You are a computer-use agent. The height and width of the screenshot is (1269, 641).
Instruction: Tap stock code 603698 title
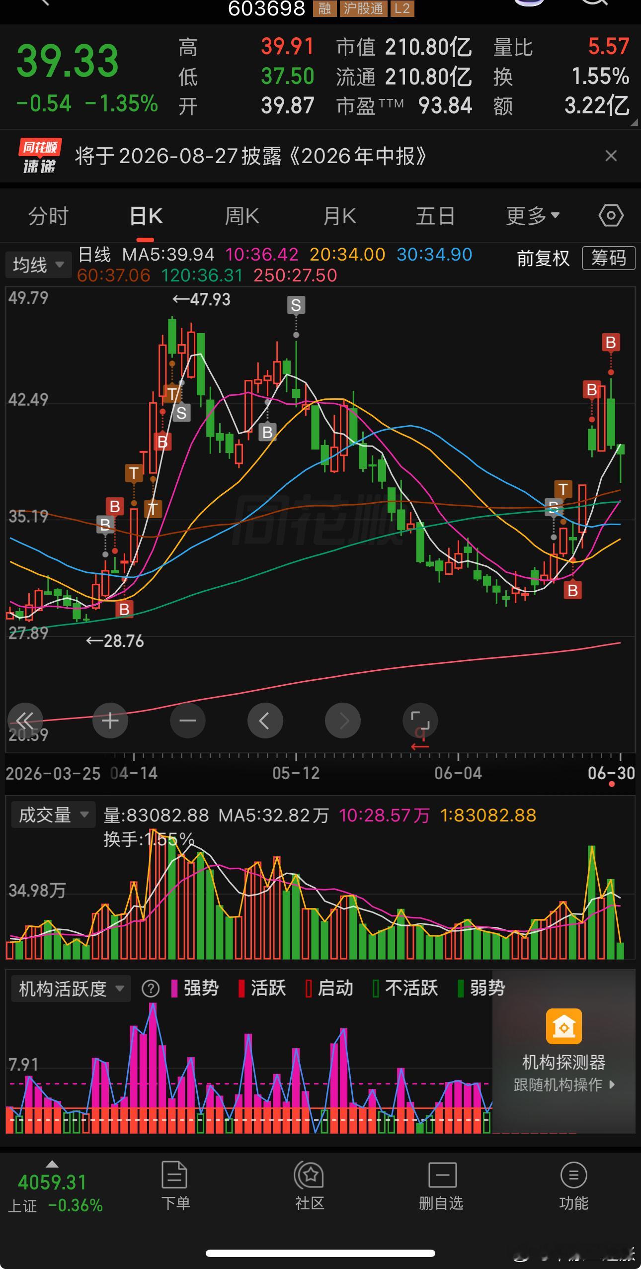tap(266, 8)
